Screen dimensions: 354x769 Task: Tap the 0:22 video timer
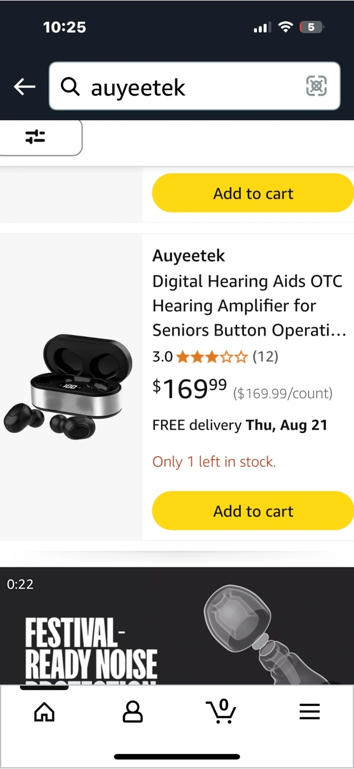pos(20,584)
